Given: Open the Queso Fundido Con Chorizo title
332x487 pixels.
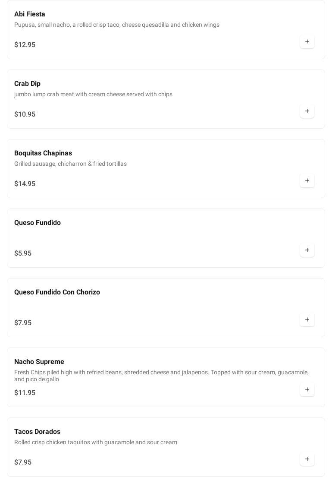Looking at the screenshot, I should pos(57,292).
